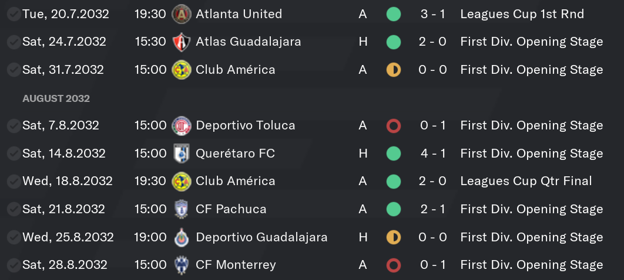Click the CF Pachuca club badge

[x=181, y=209]
